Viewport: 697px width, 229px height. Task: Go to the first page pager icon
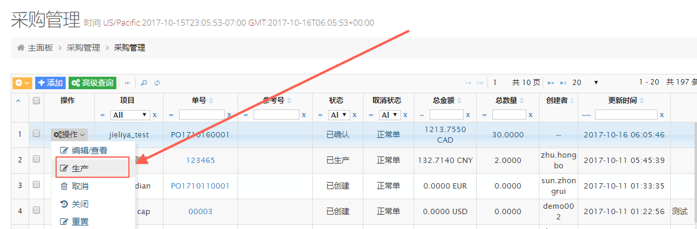468,83
